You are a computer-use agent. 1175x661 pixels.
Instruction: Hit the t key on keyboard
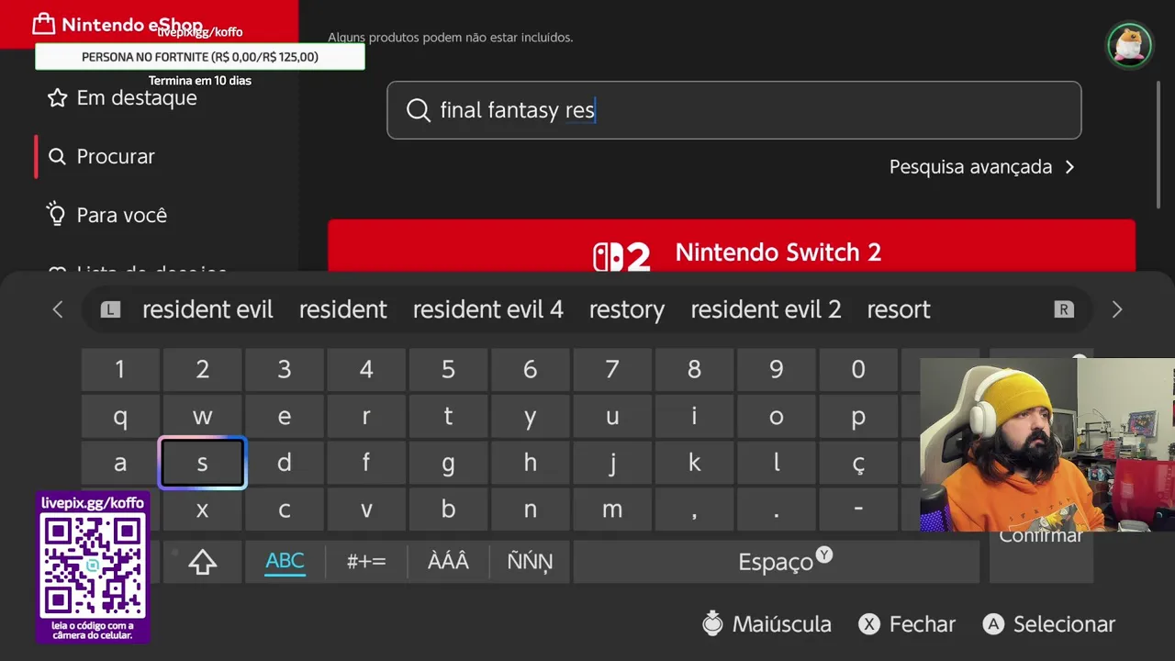[x=448, y=418]
